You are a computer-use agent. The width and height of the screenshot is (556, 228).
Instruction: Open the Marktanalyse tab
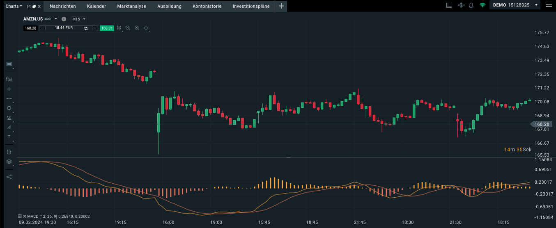pos(131,6)
